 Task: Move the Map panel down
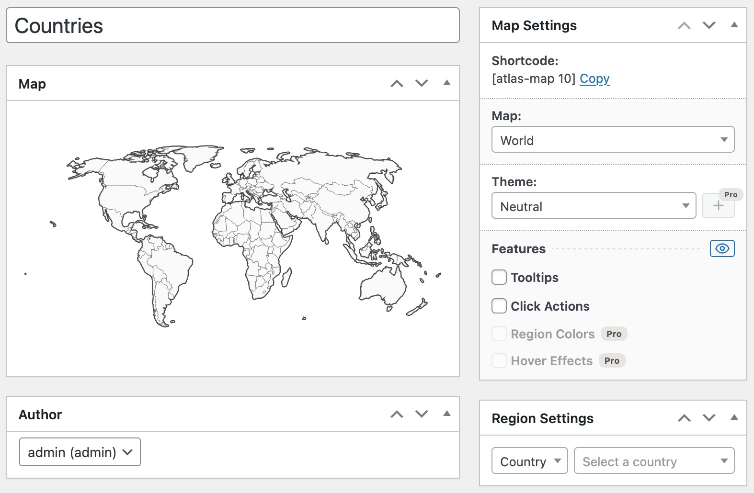tap(422, 84)
